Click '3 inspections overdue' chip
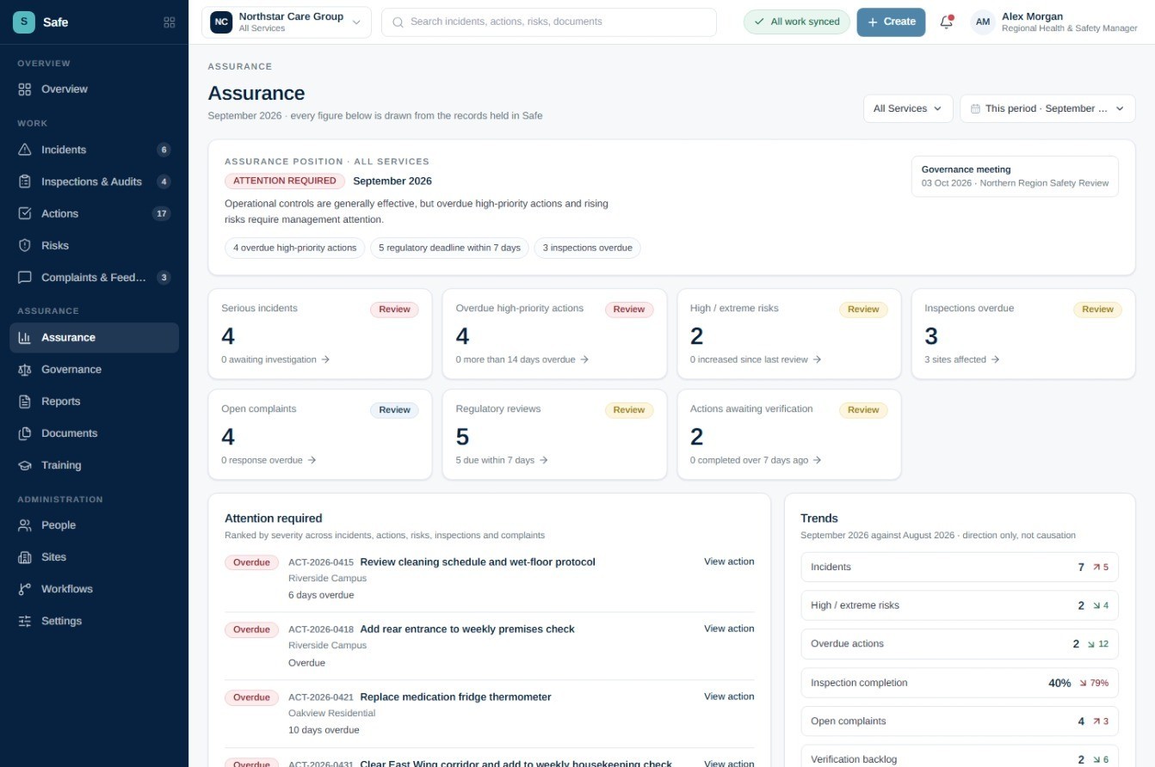 point(587,248)
